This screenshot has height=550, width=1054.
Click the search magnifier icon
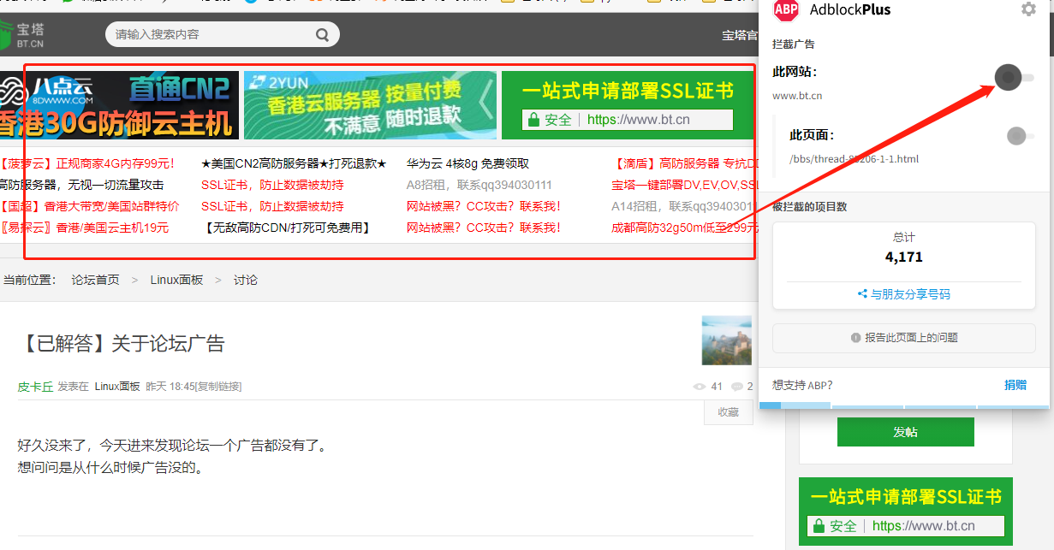coord(322,35)
